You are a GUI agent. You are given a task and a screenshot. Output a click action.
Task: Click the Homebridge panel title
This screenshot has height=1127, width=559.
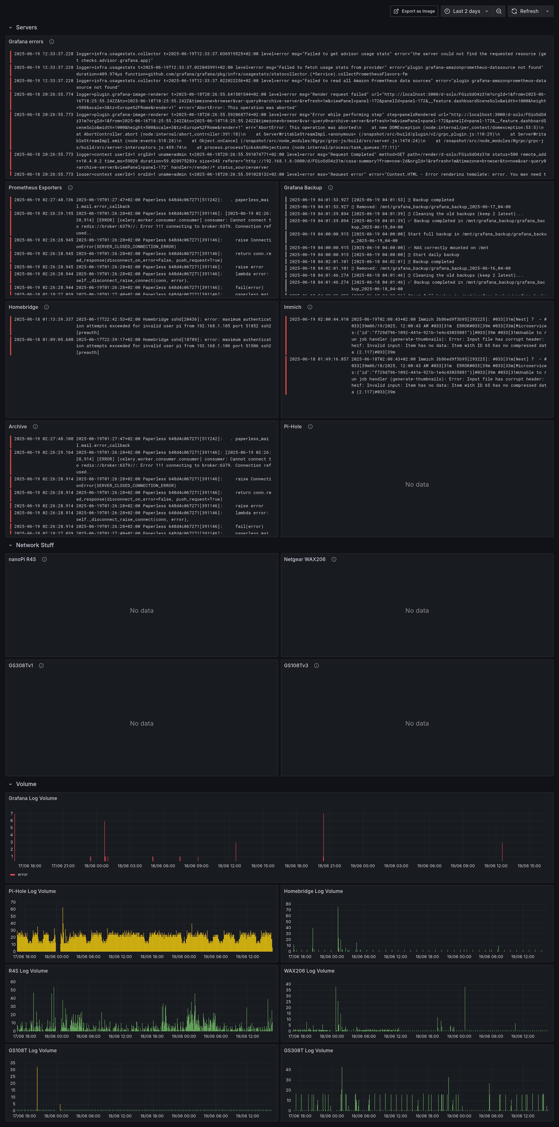(x=23, y=307)
